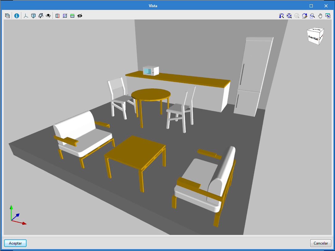This screenshot has width=335, height=251.
Task: Click the window export arrow icon
Action: [x=328, y=16]
